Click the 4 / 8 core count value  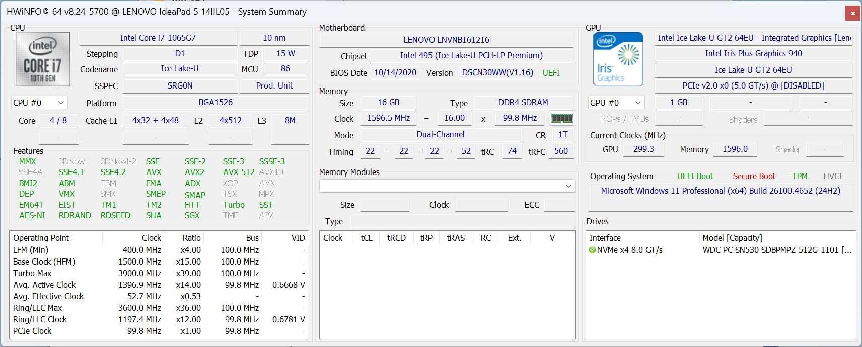(x=58, y=121)
